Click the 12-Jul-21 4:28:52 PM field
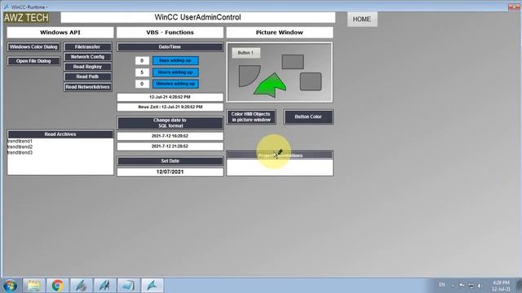The height and width of the screenshot is (293, 522). pos(170,97)
